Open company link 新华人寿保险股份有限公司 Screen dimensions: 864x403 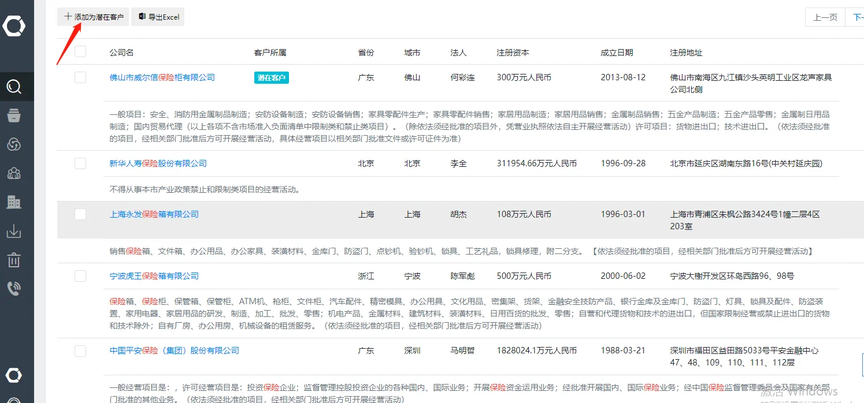click(158, 163)
